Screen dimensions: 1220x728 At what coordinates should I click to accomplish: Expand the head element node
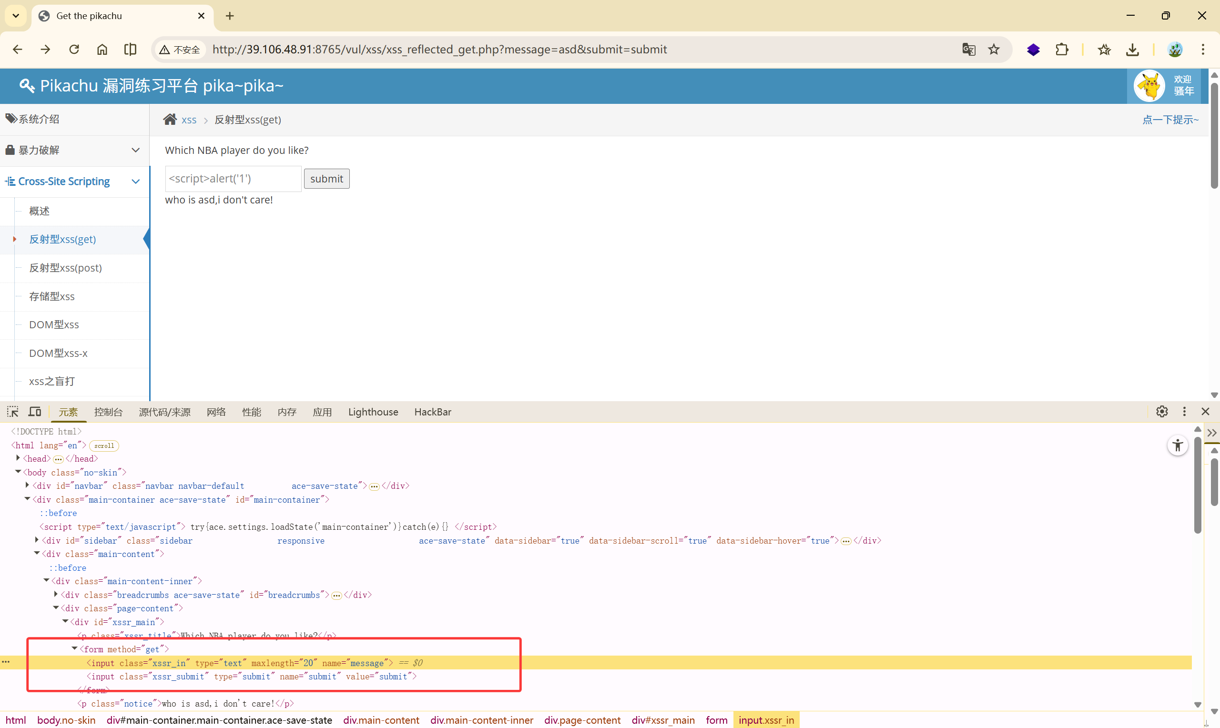18,458
